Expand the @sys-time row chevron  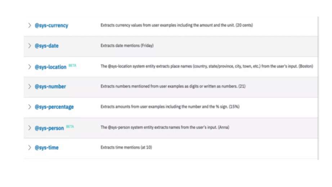pyautogui.click(x=30, y=147)
